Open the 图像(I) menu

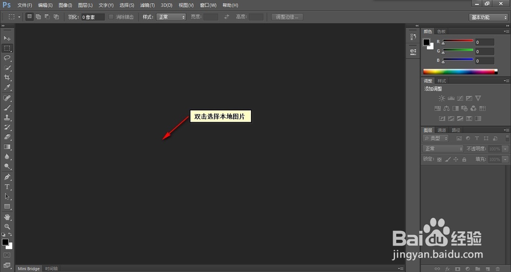65,5
